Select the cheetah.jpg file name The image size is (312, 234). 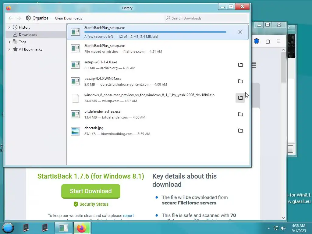pos(94,128)
